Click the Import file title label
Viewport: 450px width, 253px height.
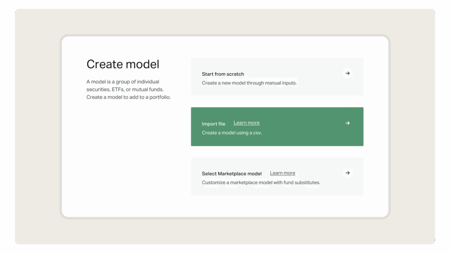tap(214, 124)
